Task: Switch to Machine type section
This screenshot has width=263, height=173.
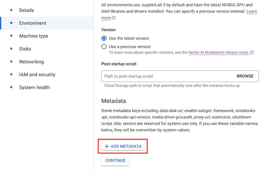Action: tap(34, 36)
